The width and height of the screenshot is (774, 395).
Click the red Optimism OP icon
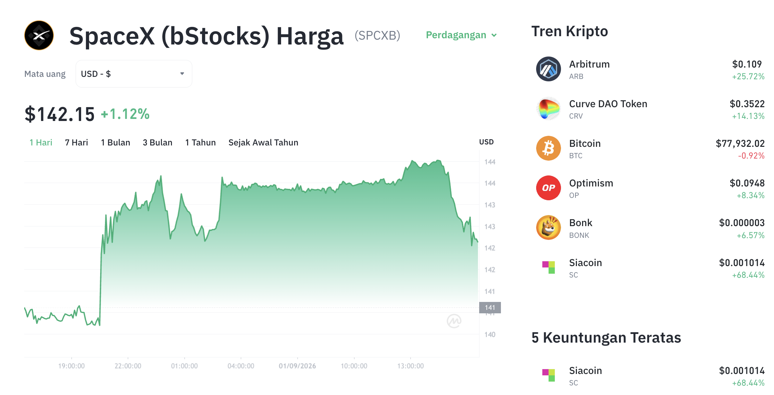tap(548, 188)
